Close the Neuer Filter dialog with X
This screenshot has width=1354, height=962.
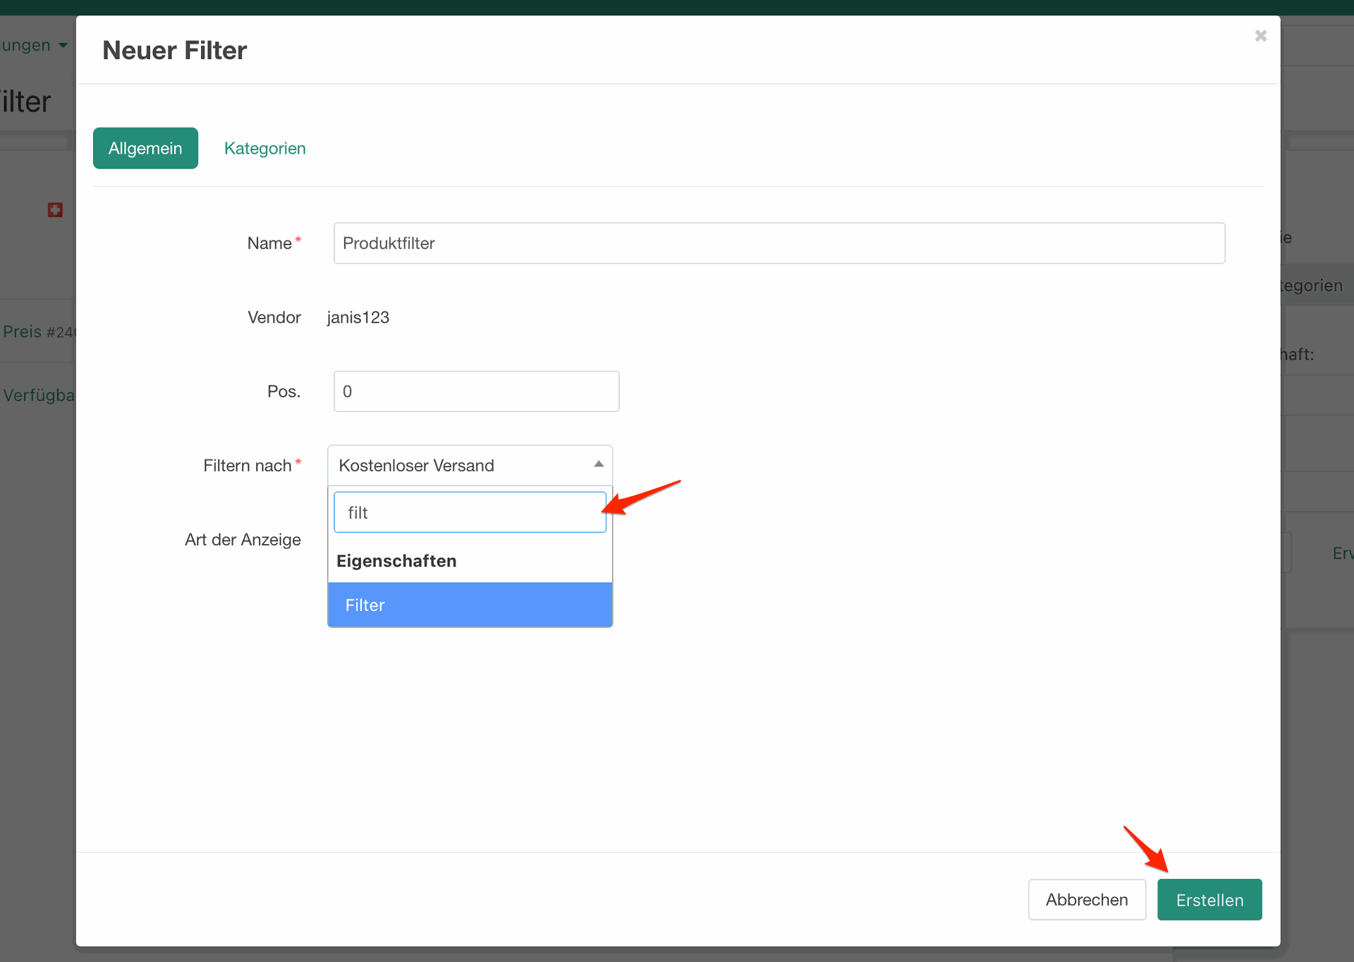pyautogui.click(x=1261, y=36)
